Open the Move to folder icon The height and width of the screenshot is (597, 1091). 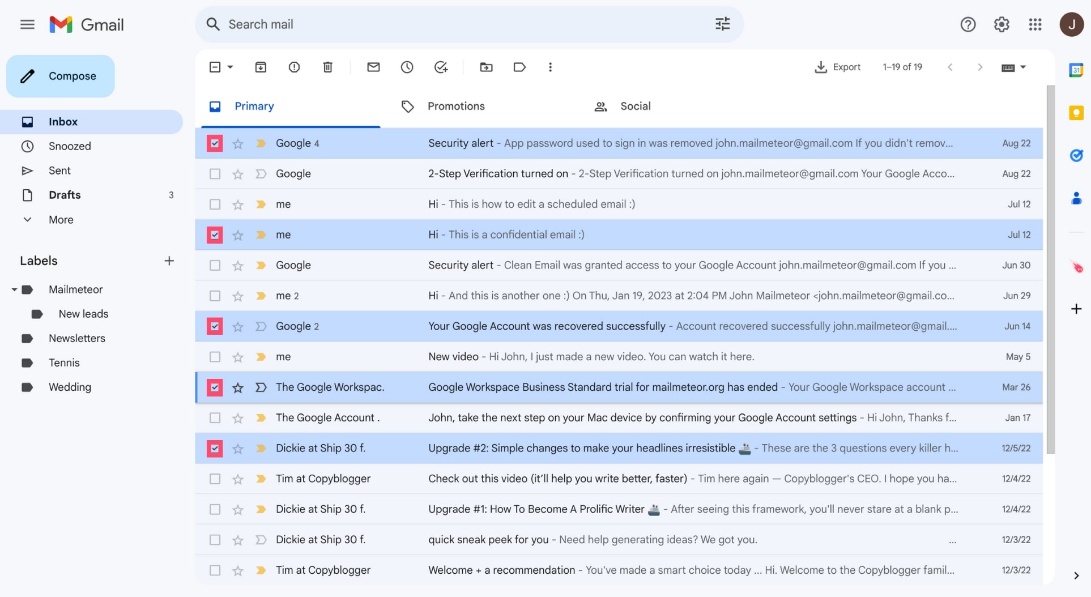point(486,67)
